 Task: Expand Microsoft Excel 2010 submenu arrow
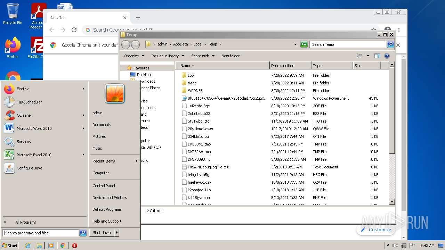pyautogui.click(x=83, y=155)
